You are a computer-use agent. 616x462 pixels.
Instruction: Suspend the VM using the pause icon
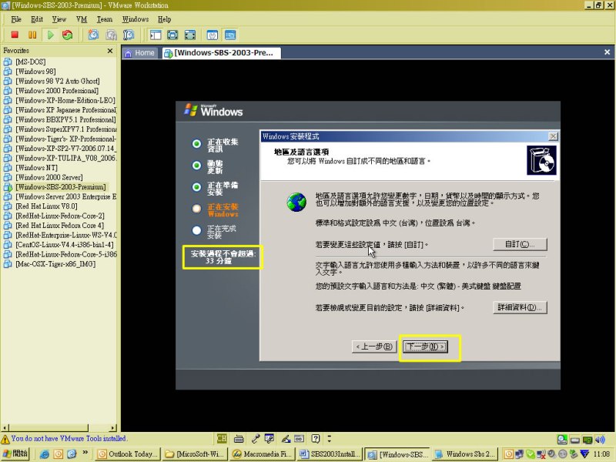[x=32, y=35]
